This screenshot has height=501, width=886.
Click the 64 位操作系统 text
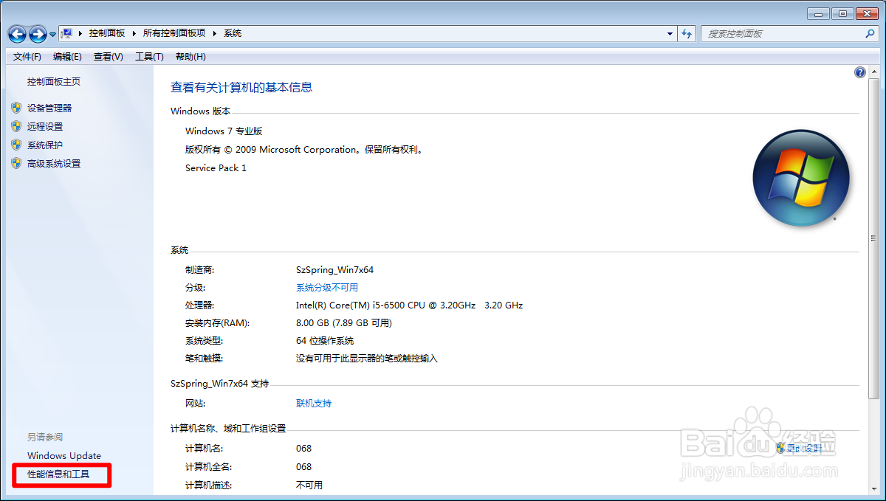point(325,341)
